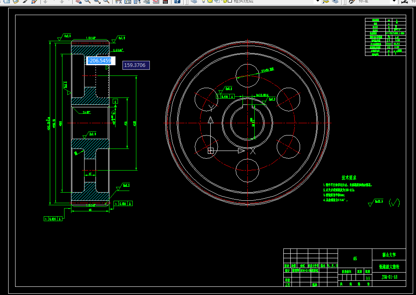Click the Layer Previous icon
This screenshot has width=416, height=295.
(x=335, y=1)
